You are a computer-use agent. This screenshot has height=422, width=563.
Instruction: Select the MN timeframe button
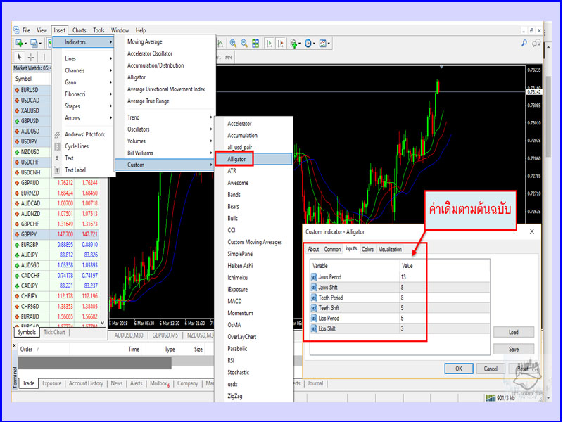[x=228, y=58]
